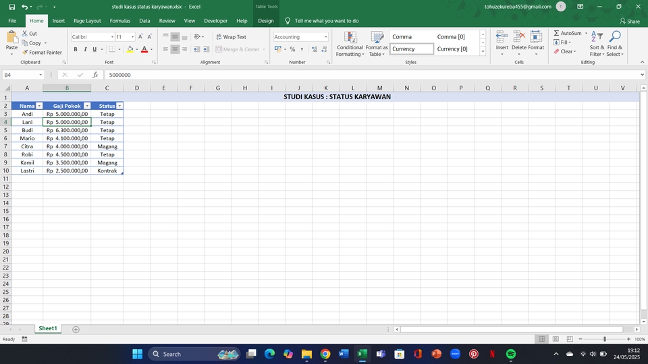Open Find & Select magnifier
The image size is (648, 364).
pyautogui.click(x=615, y=43)
